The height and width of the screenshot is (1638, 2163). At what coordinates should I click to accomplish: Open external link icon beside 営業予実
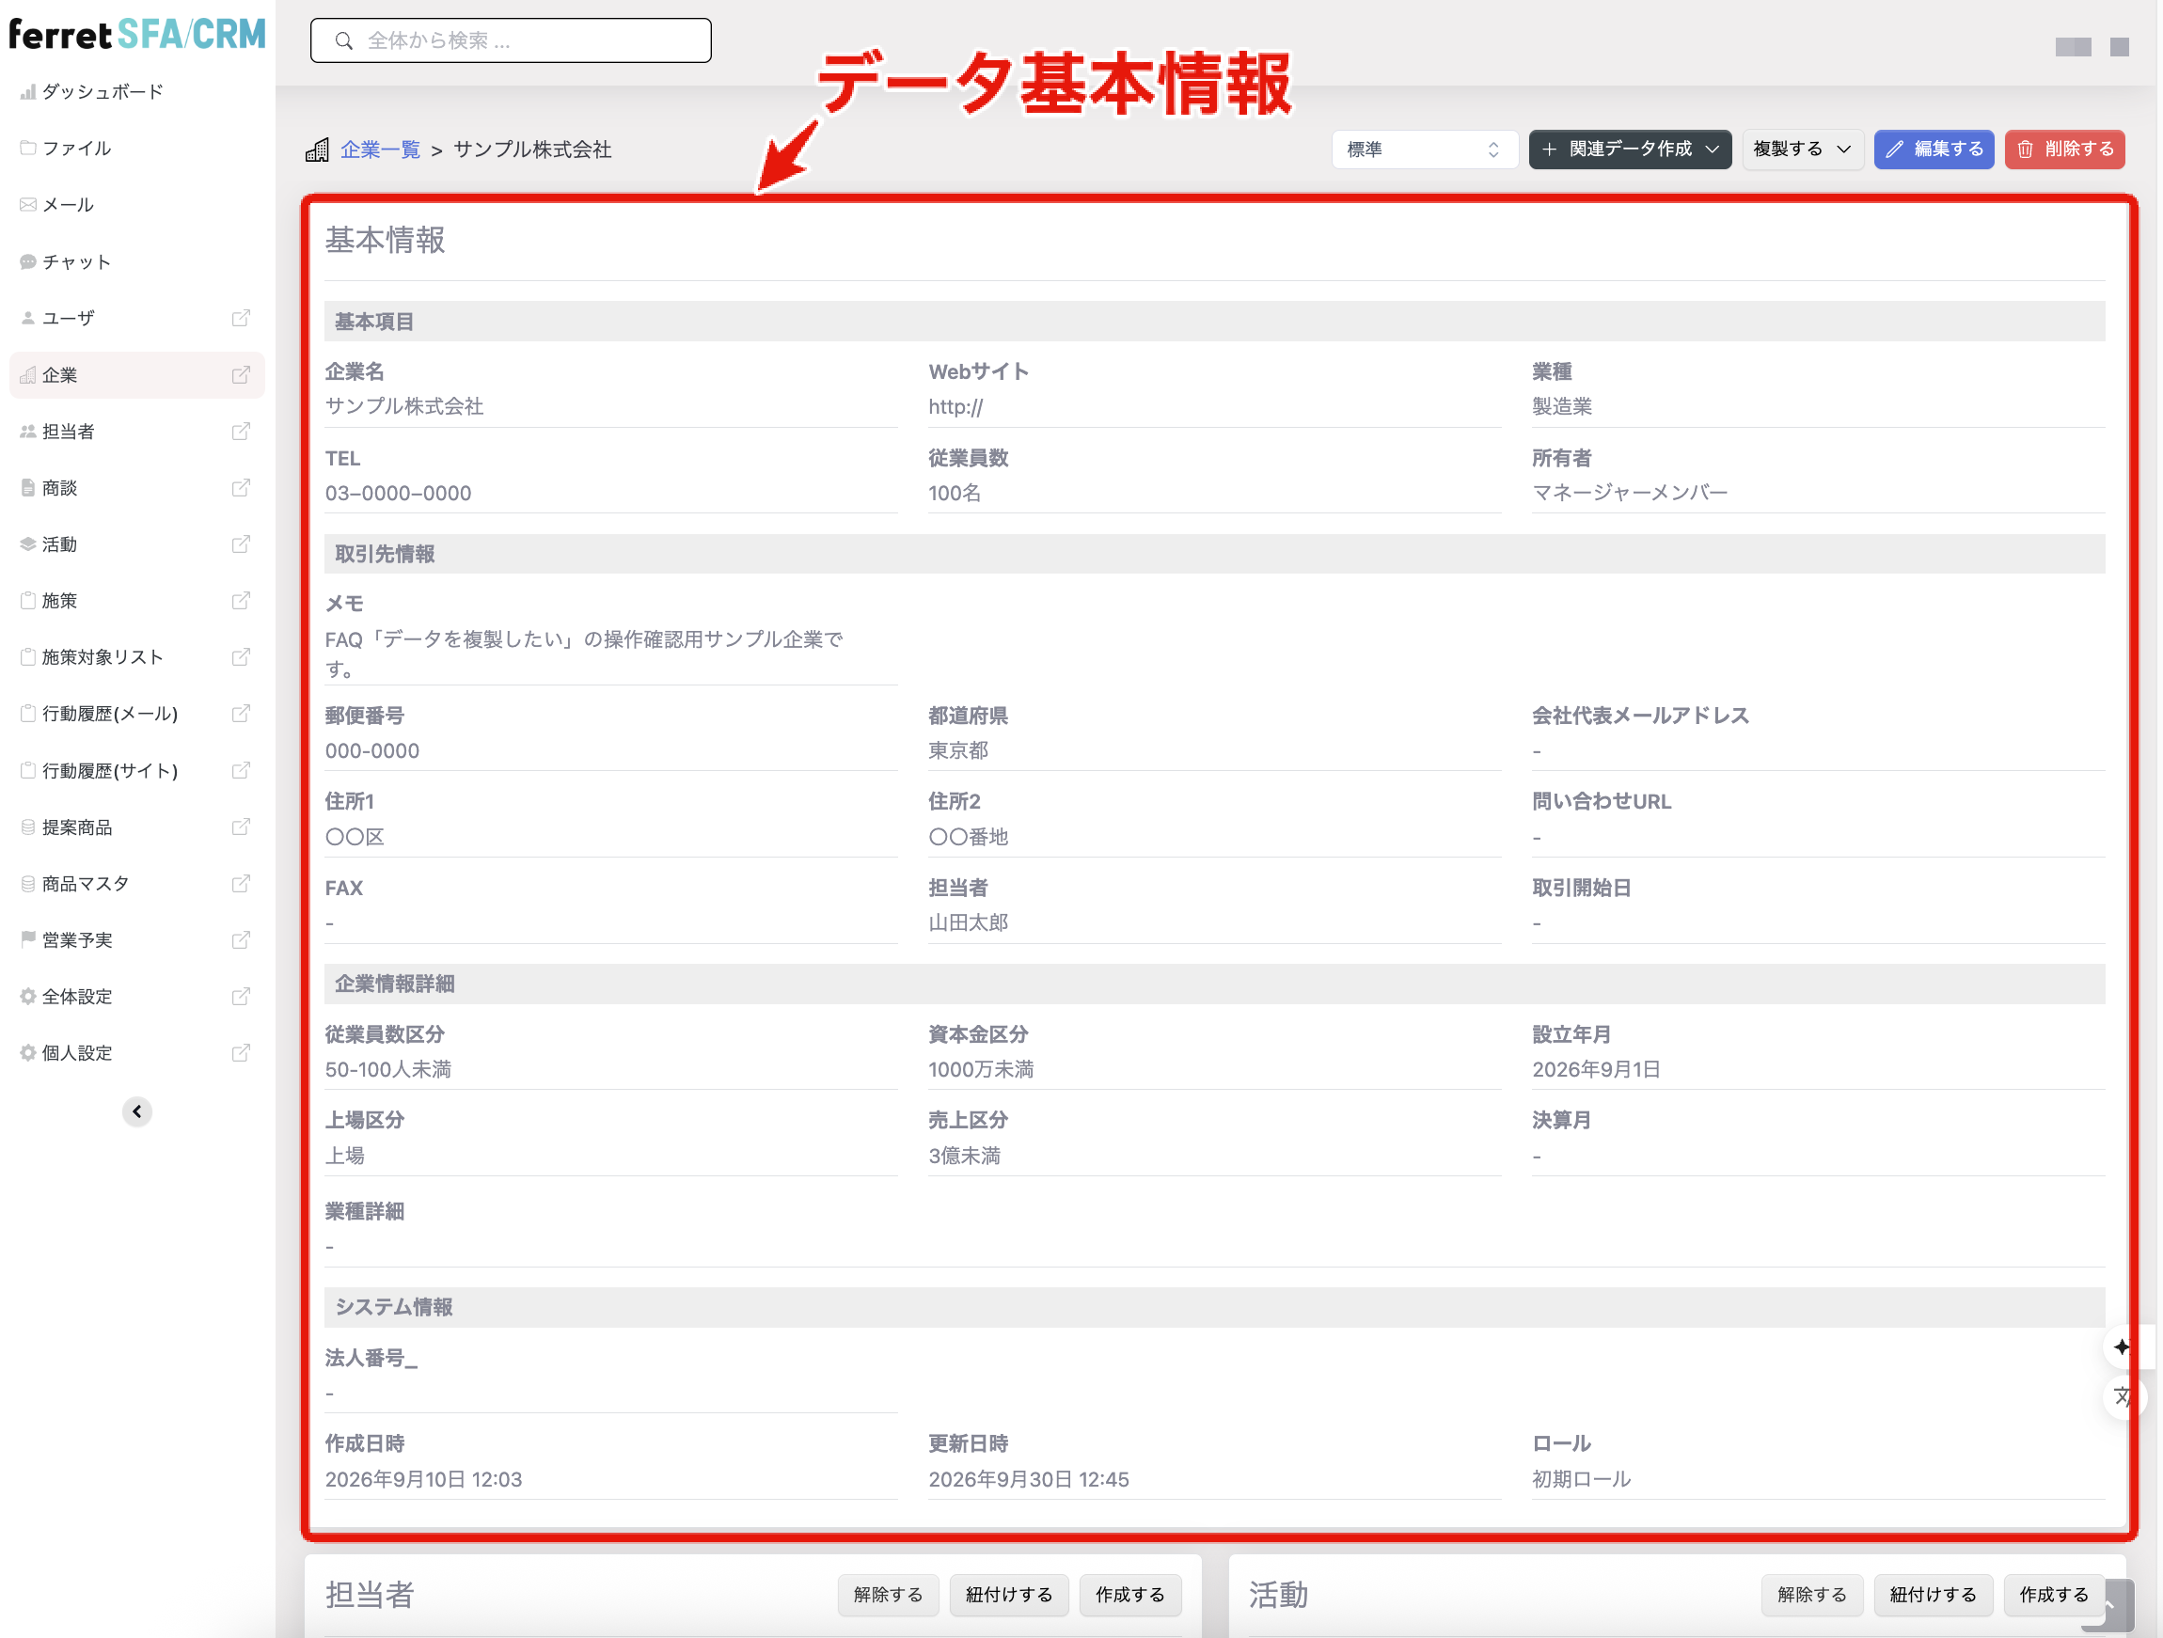click(x=241, y=939)
